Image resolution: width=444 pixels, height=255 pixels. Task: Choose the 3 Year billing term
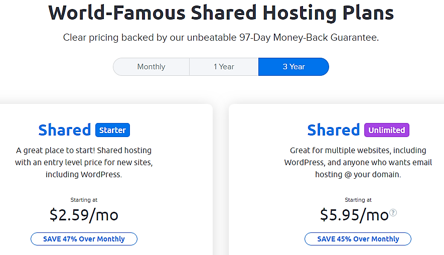pos(293,67)
